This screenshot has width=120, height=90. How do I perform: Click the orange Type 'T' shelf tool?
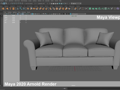click(x=10, y=8)
